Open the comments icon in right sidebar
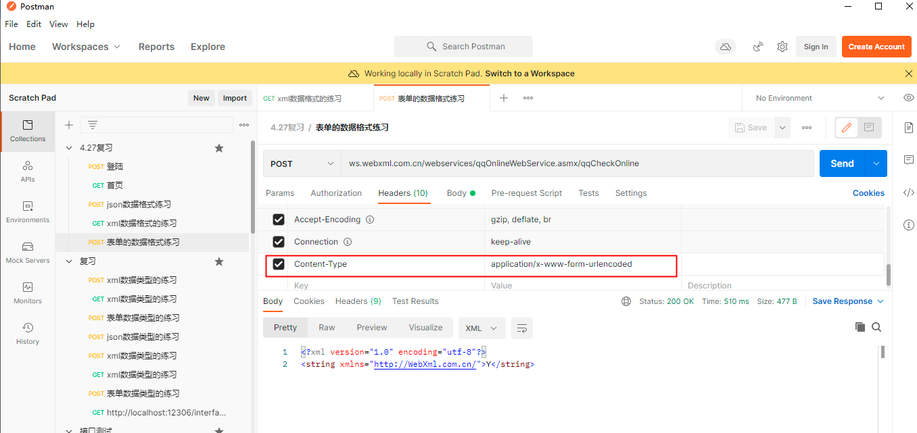The width and height of the screenshot is (917, 433). click(908, 160)
